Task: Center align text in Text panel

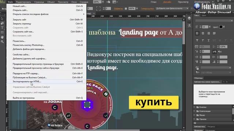Action: 203,33
